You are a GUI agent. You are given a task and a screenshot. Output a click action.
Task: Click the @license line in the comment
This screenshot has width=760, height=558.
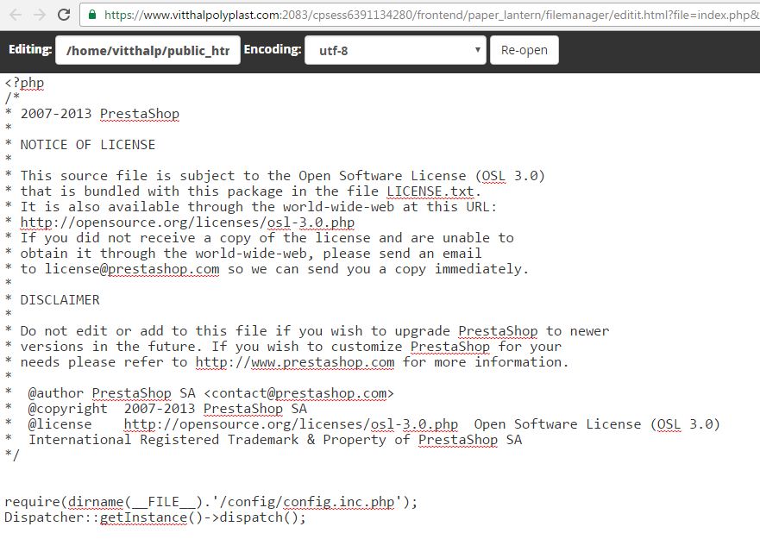362,423
